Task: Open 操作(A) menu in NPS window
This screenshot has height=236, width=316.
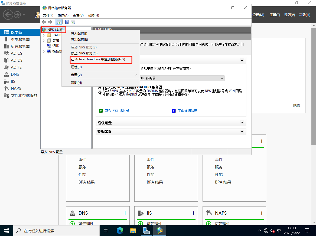Action: tap(63, 15)
